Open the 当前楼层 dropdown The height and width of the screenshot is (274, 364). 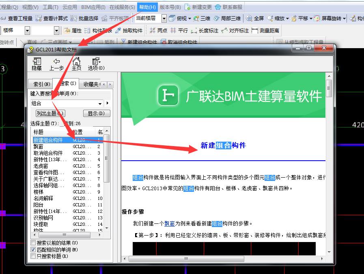click(x=164, y=18)
